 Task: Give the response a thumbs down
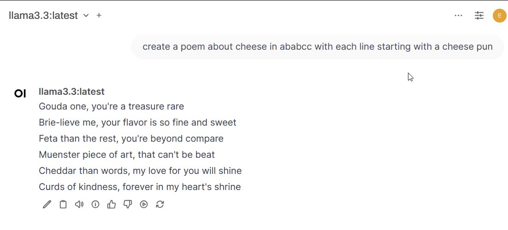(128, 204)
